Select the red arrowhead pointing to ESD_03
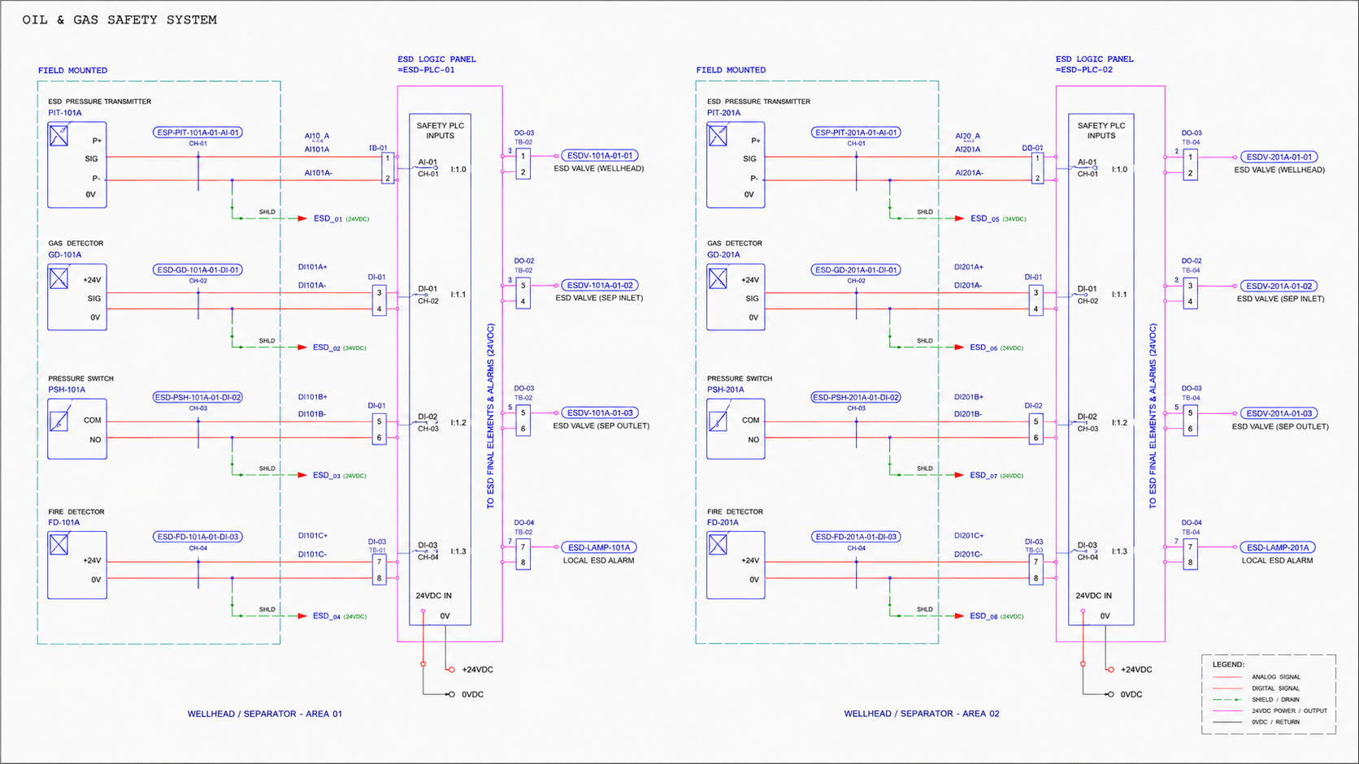The height and width of the screenshot is (764, 1359). pos(301,475)
